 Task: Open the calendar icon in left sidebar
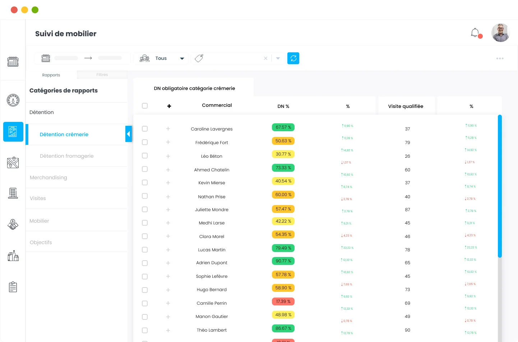13,62
